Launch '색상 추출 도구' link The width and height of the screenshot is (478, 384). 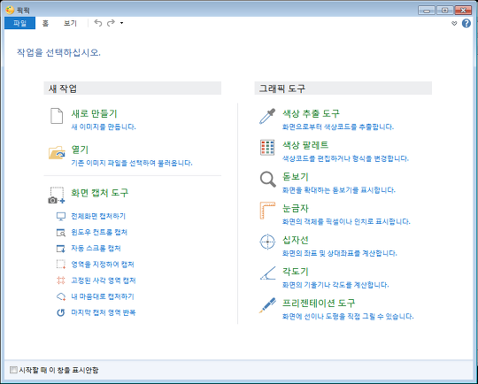pos(311,114)
